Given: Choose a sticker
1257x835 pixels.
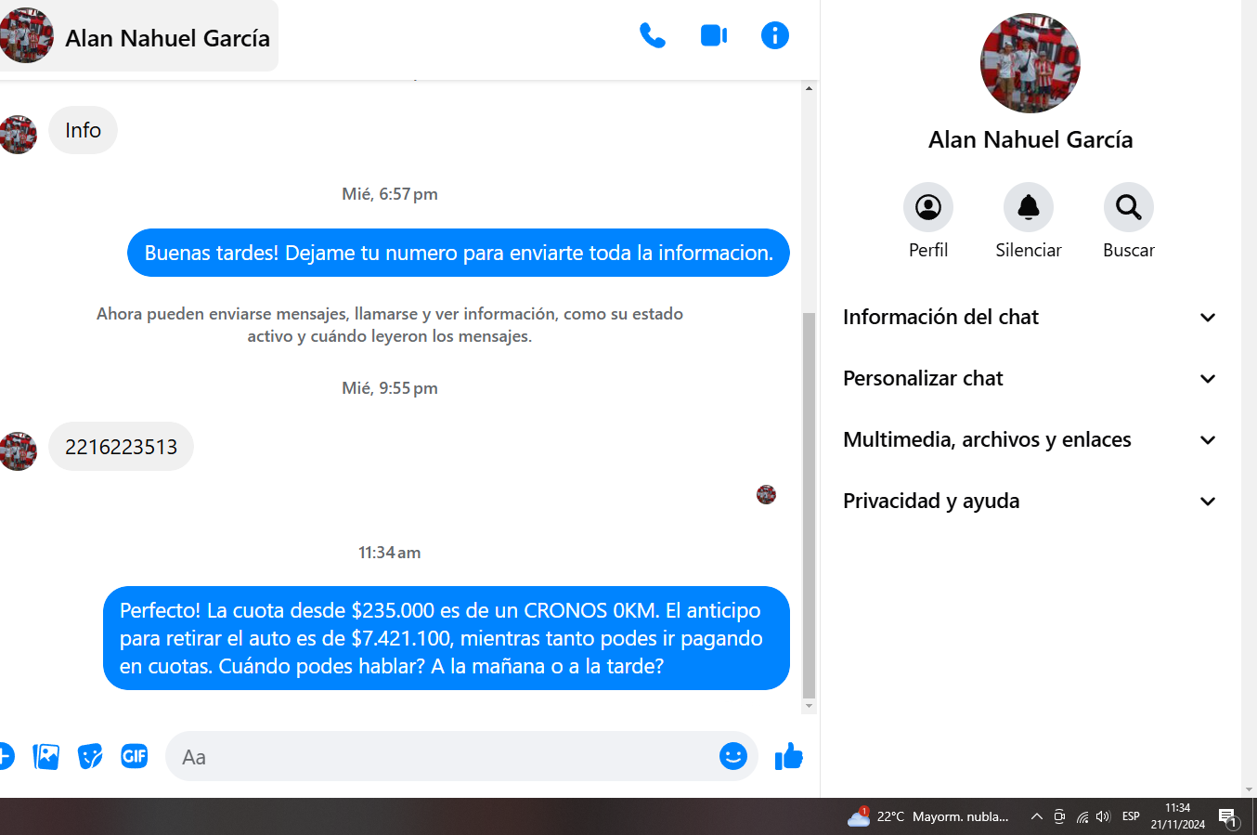Looking at the screenshot, I should point(90,757).
